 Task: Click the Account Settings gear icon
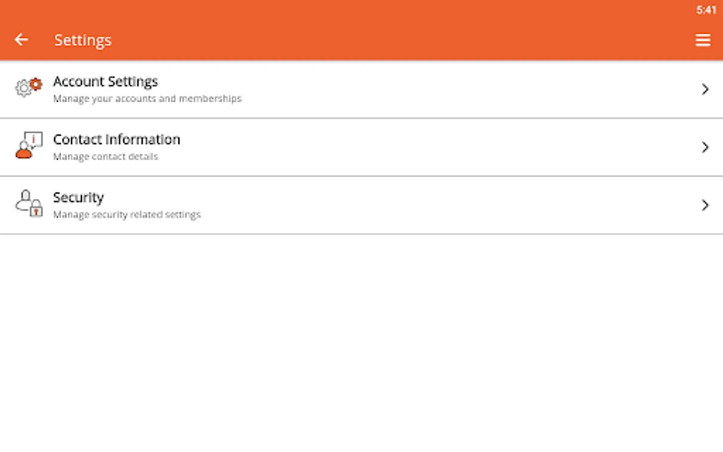point(29,87)
